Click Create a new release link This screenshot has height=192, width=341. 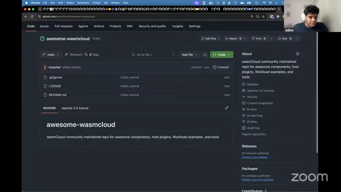point(254,157)
